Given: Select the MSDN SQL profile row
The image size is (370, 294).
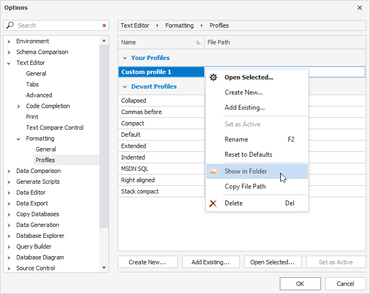Looking at the screenshot, I should pos(135,169).
